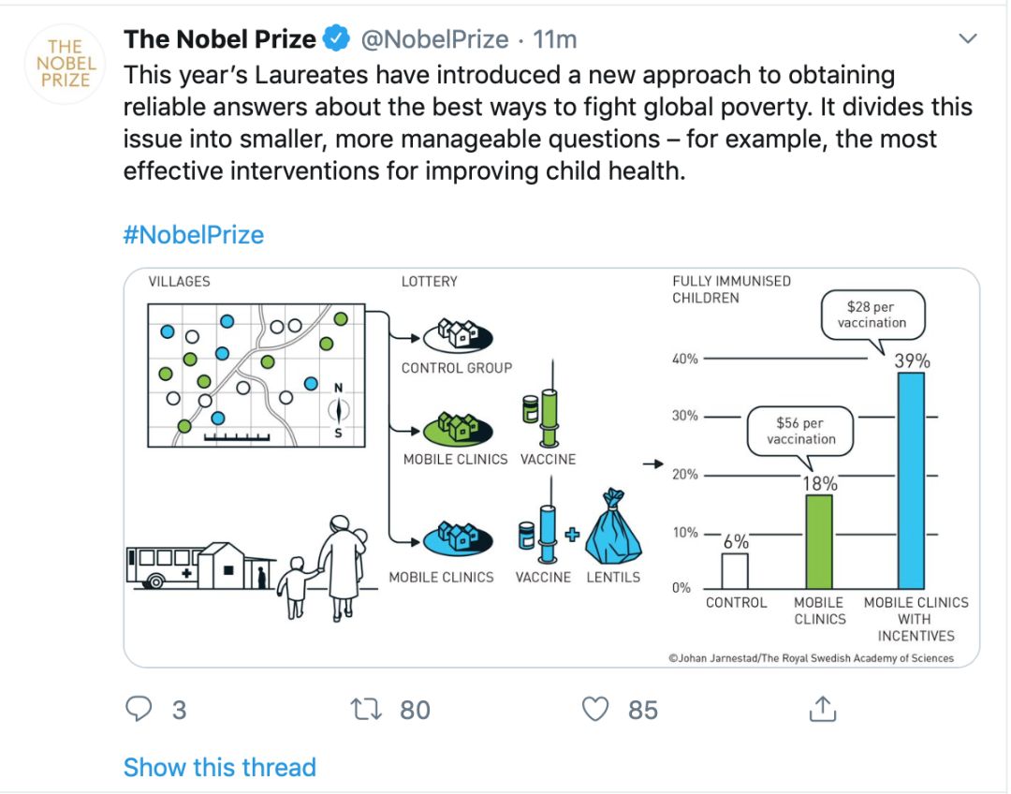Image resolution: width=1011 pixels, height=794 pixels.
Task: Visit the @NobelPrize handle
Action: (x=435, y=39)
